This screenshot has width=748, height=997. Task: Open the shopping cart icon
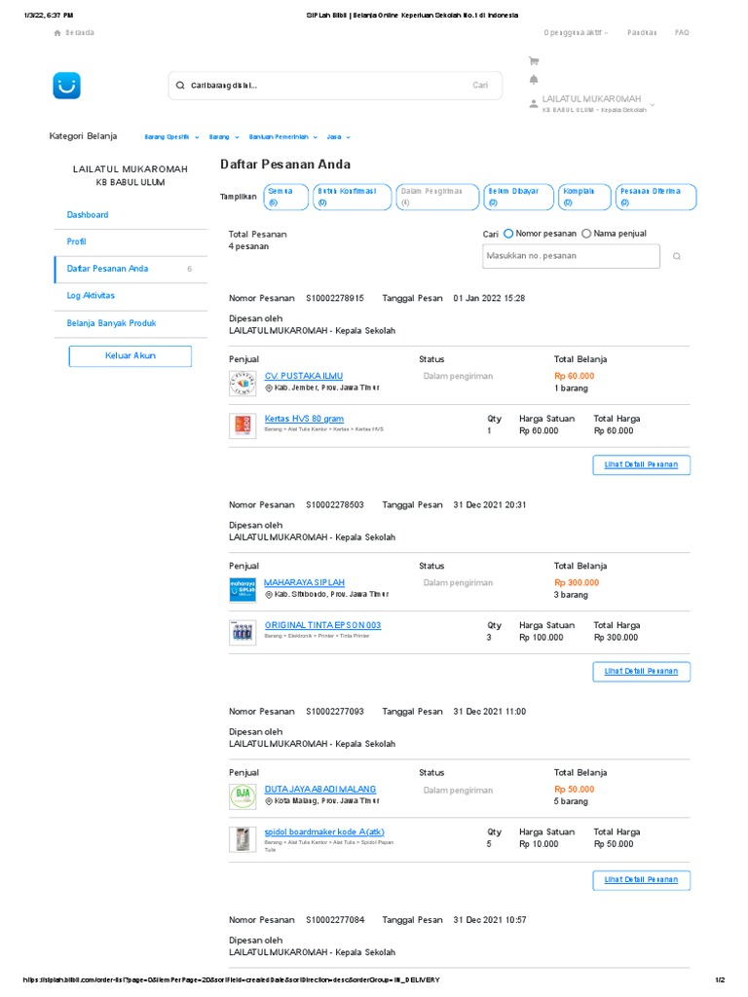coord(533,60)
